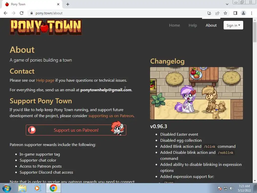257x193 pixels.
Task: Reload the page with the refresh icon
Action: [22, 13]
